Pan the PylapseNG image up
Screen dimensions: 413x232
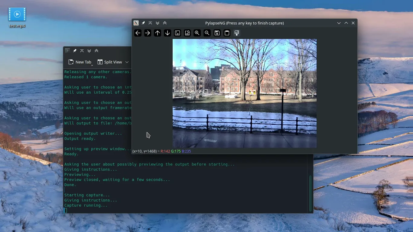(158, 33)
